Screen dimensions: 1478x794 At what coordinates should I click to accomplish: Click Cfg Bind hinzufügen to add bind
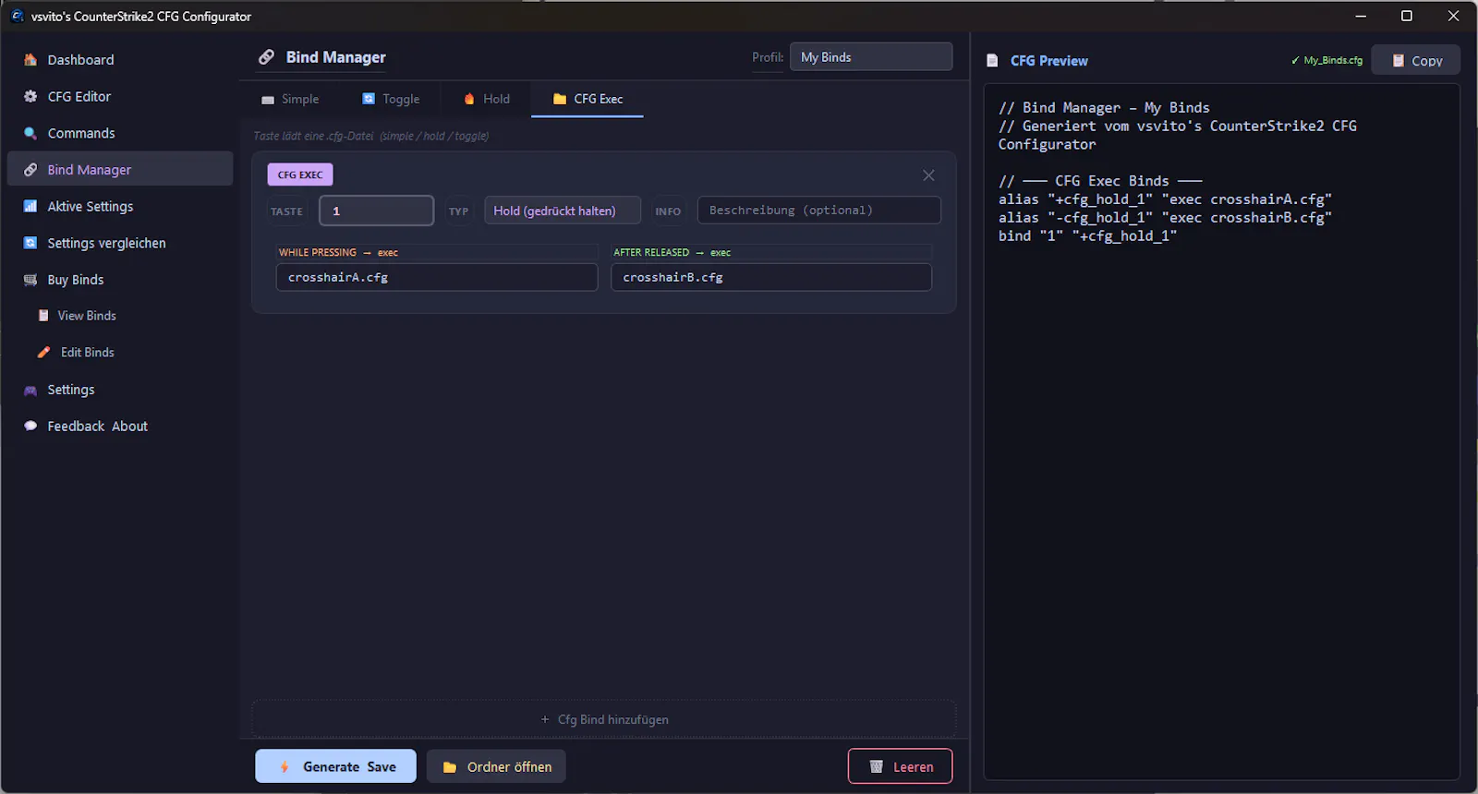coord(604,719)
